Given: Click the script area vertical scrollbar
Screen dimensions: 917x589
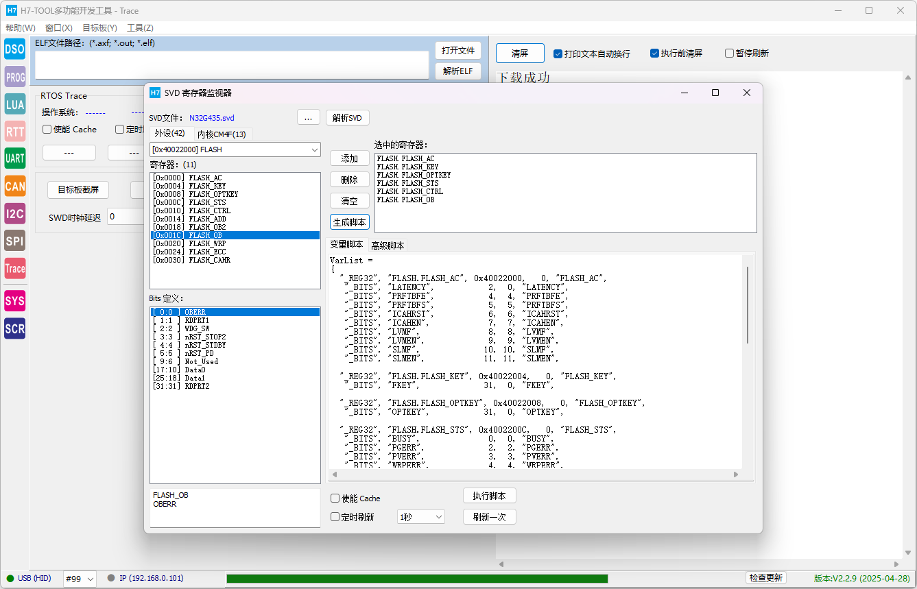Looking at the screenshot, I should pyautogui.click(x=748, y=305).
